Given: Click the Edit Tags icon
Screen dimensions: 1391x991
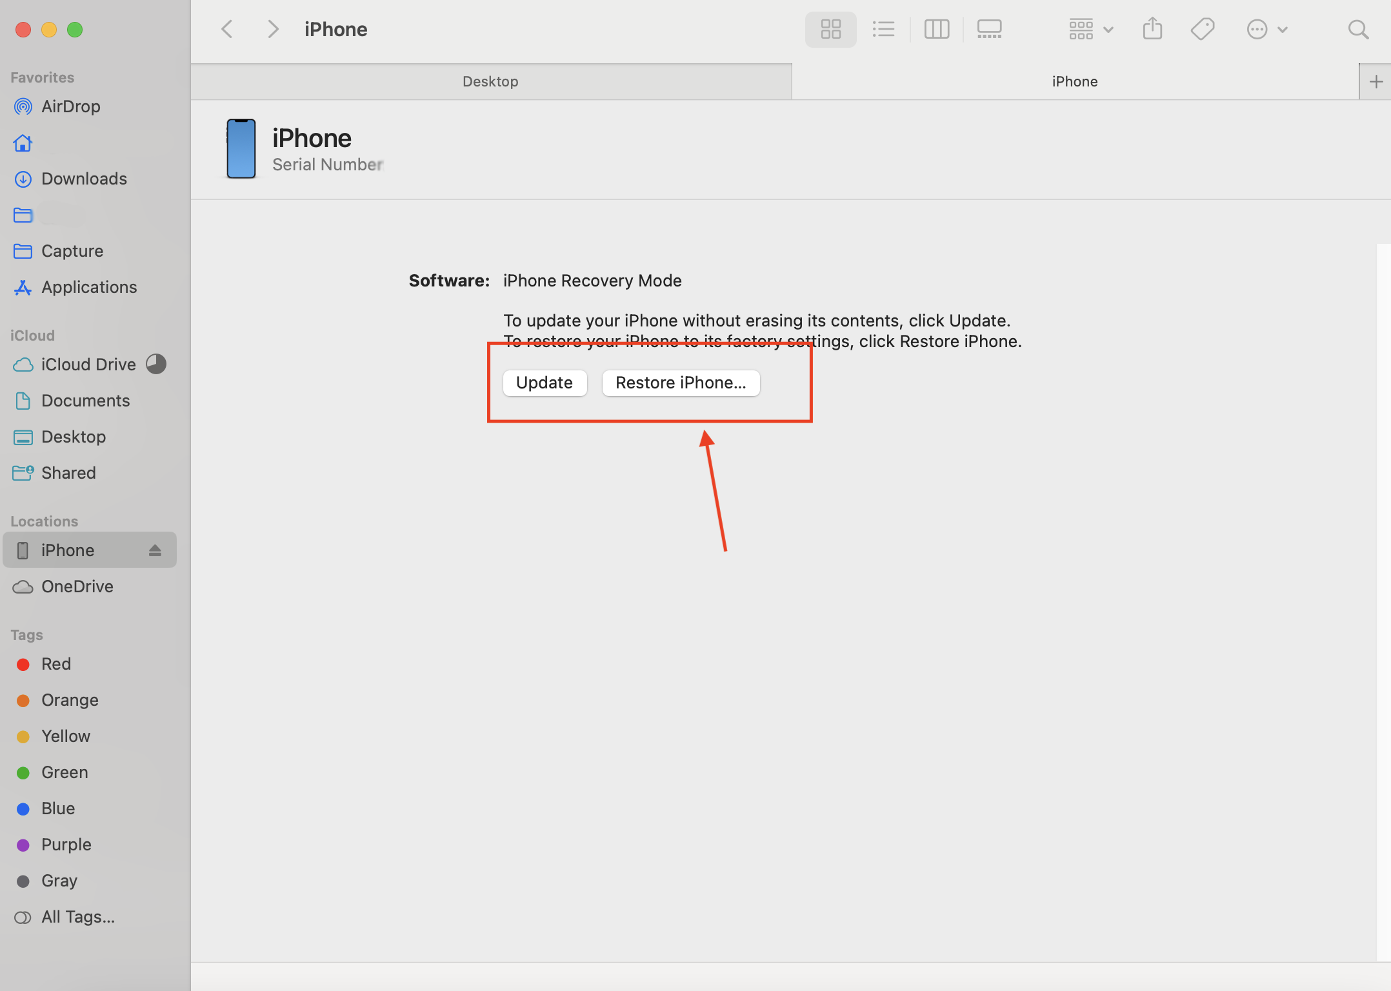Looking at the screenshot, I should click(1203, 29).
